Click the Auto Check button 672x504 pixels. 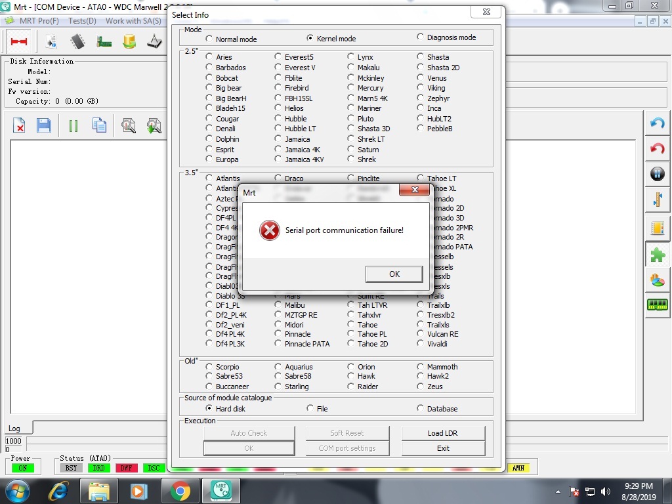coord(249,433)
